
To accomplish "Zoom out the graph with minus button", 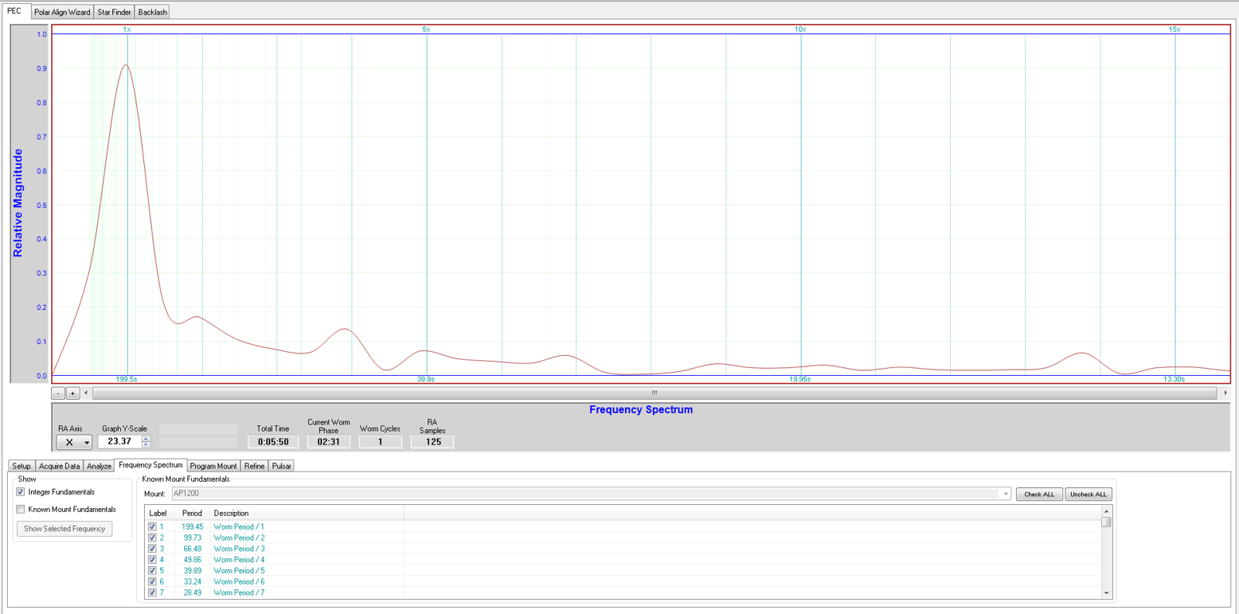I will (x=58, y=394).
